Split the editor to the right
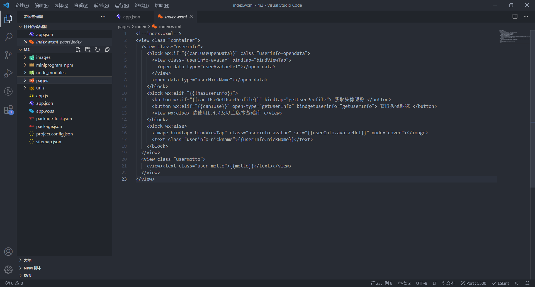Viewport: 535px width, 287px height. pyautogui.click(x=515, y=17)
